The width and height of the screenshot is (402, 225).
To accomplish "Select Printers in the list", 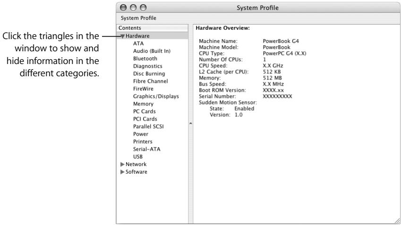I will (143, 142).
